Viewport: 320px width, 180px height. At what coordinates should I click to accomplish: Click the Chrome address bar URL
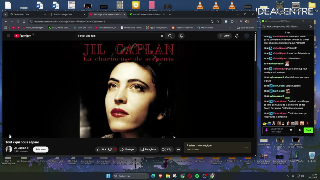[69, 21]
